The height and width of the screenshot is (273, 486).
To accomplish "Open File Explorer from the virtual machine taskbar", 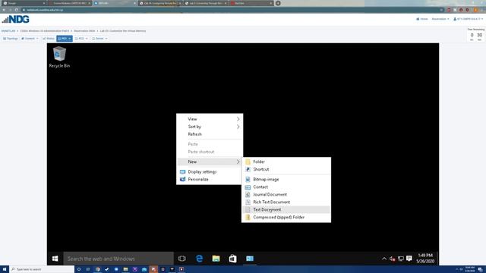I will tap(216, 259).
